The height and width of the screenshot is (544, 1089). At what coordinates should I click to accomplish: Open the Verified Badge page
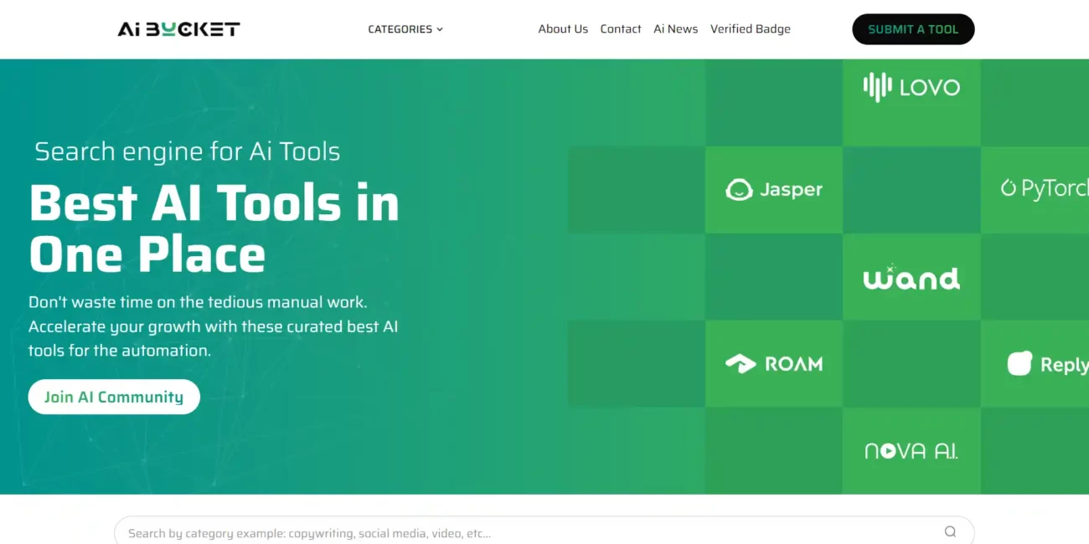(x=751, y=29)
